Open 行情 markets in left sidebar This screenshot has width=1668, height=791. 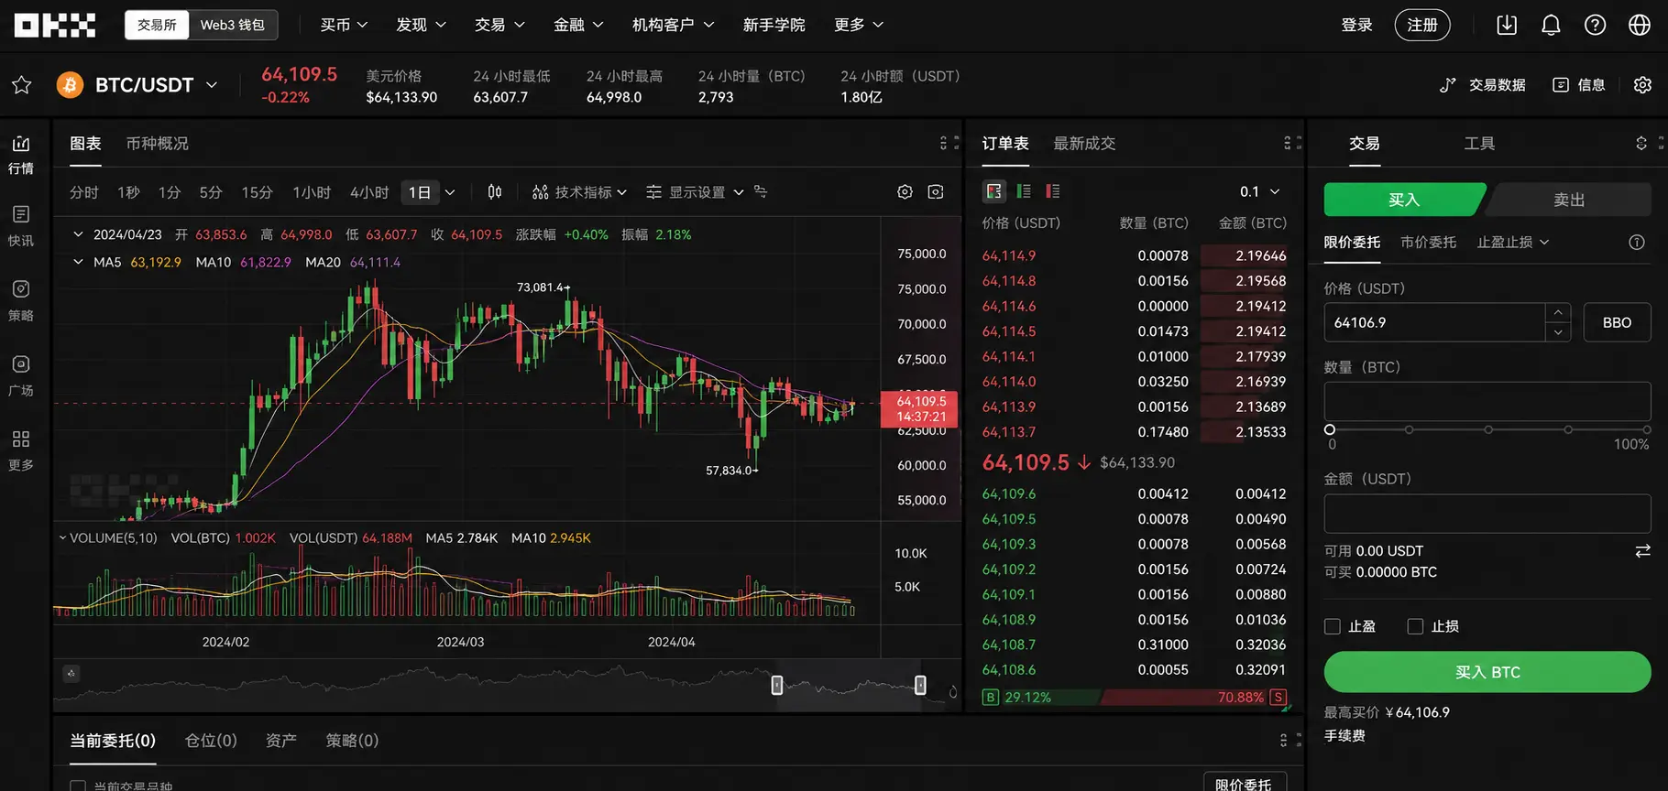tap(21, 155)
